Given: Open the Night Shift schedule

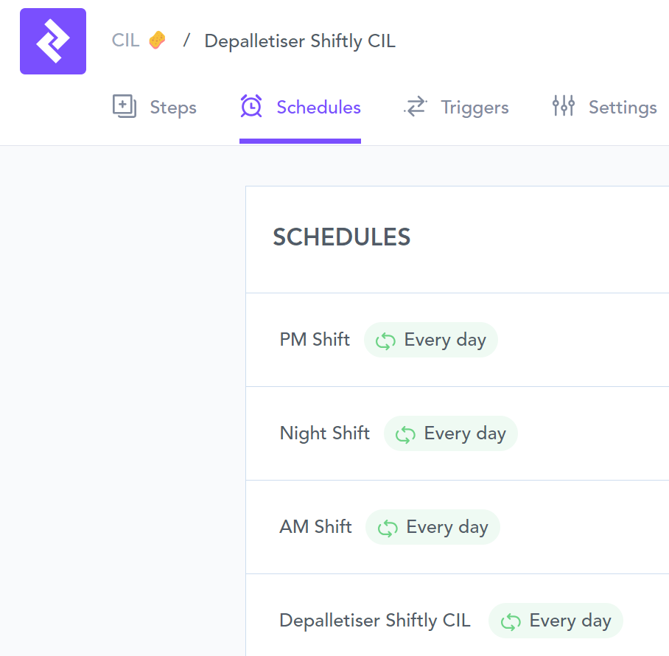Looking at the screenshot, I should coord(324,433).
